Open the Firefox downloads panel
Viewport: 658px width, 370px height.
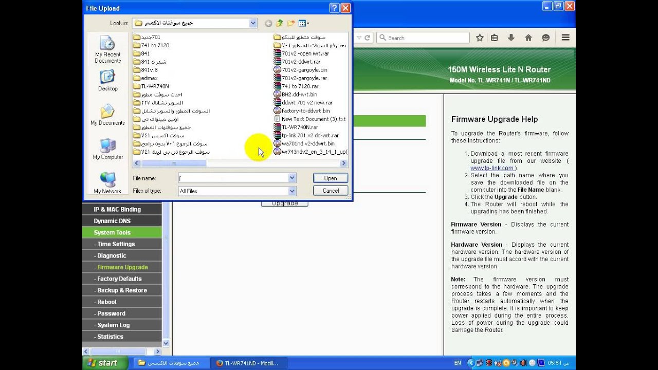pos(511,38)
